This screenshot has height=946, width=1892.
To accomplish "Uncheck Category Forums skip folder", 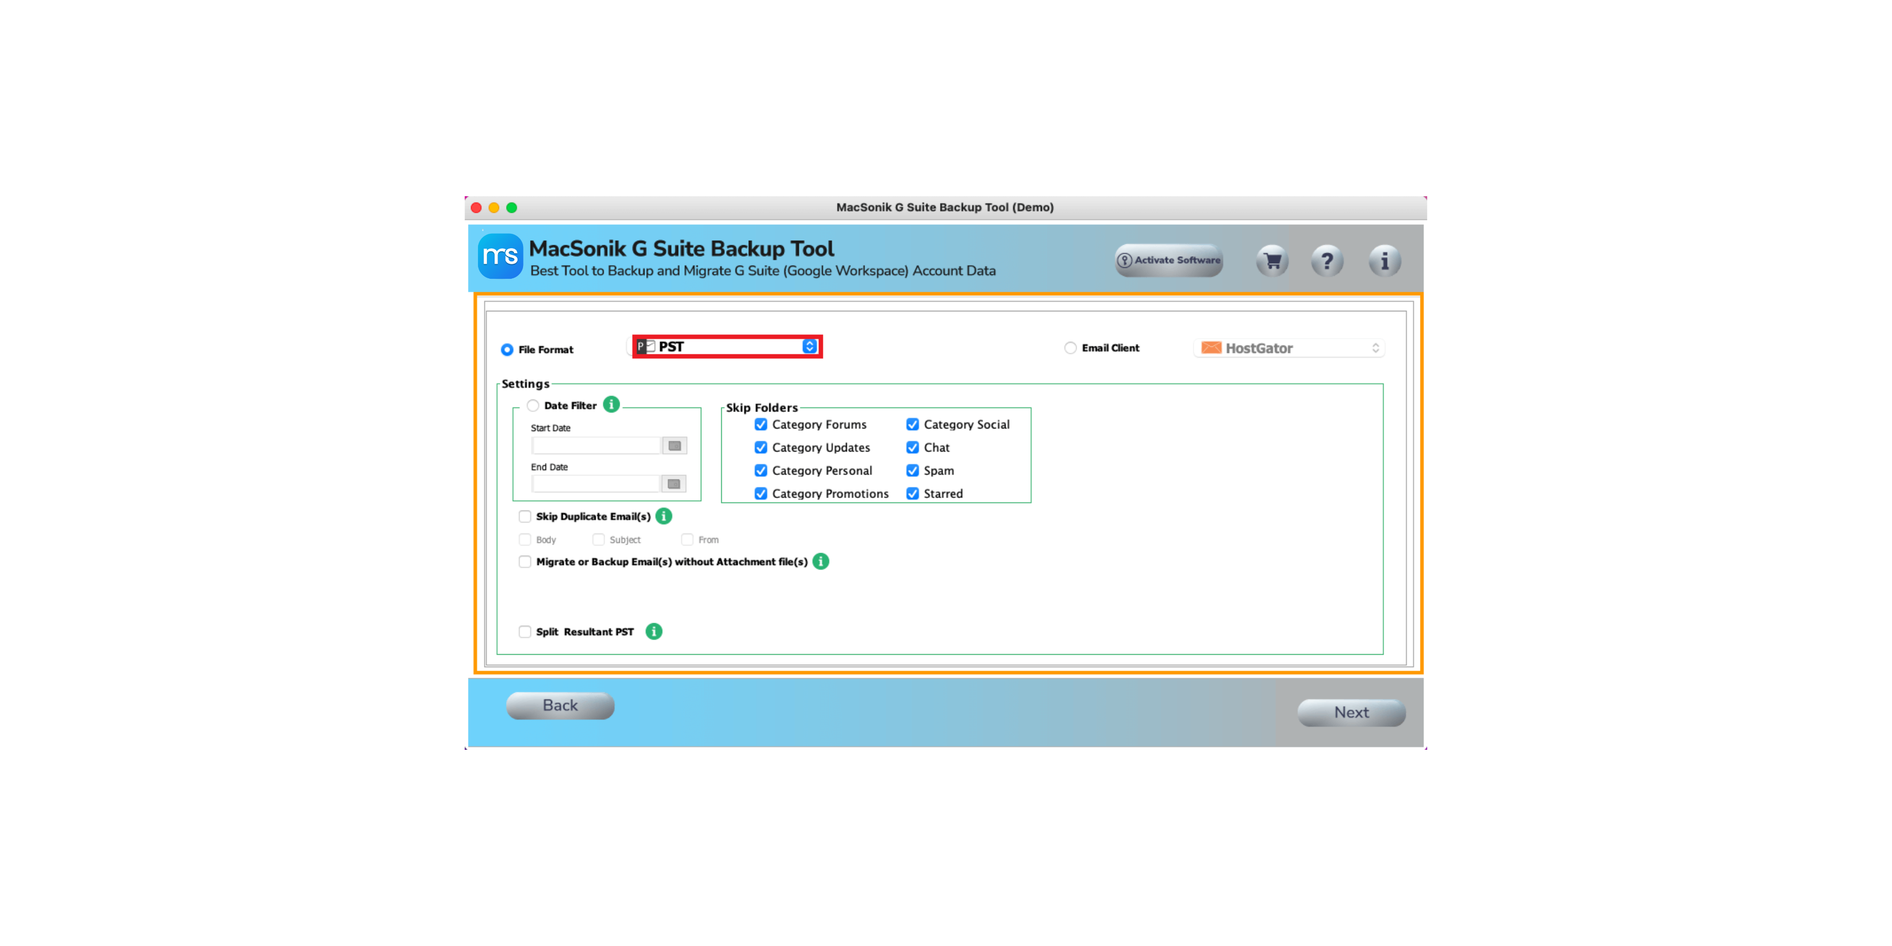I will click(761, 424).
